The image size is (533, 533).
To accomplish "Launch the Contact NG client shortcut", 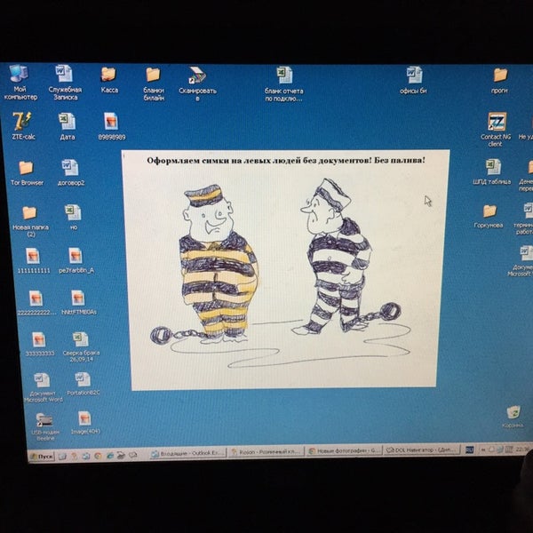I will [x=496, y=130].
